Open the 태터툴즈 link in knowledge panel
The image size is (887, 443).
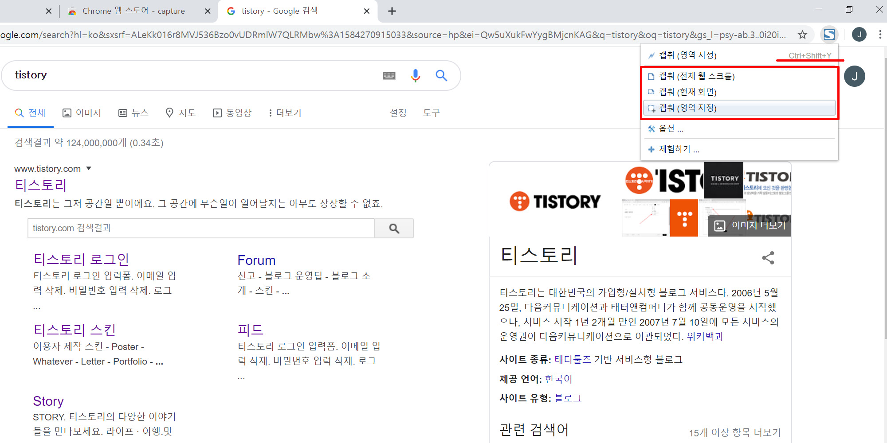(573, 359)
